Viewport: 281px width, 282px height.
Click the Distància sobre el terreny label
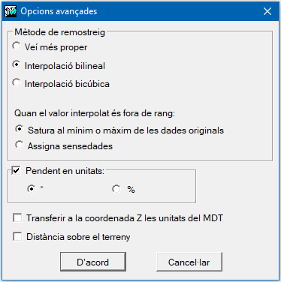[x=78, y=237]
